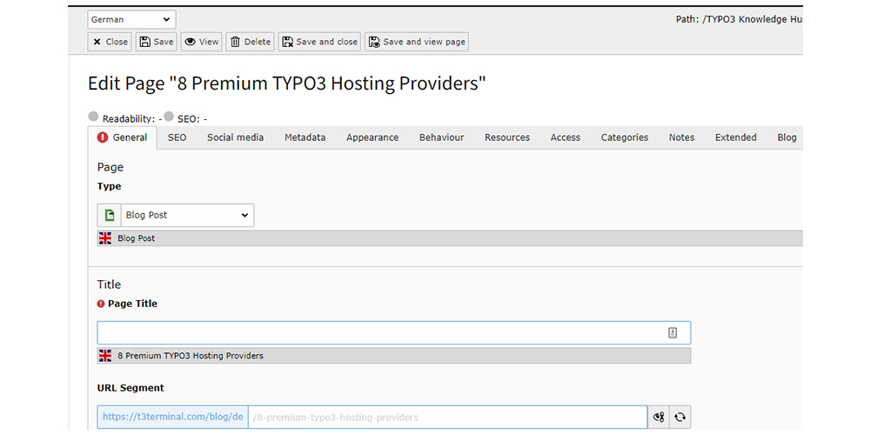This screenshot has height=435, width=871.
Task: Open the Notes tab
Action: tap(681, 137)
